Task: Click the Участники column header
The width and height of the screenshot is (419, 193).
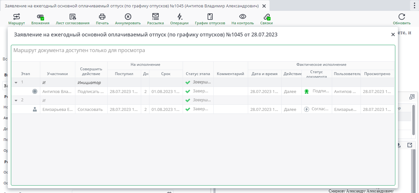Action: pyautogui.click(x=57, y=74)
